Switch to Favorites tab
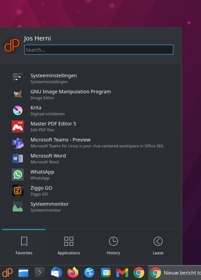201x280 pixels. (24, 246)
